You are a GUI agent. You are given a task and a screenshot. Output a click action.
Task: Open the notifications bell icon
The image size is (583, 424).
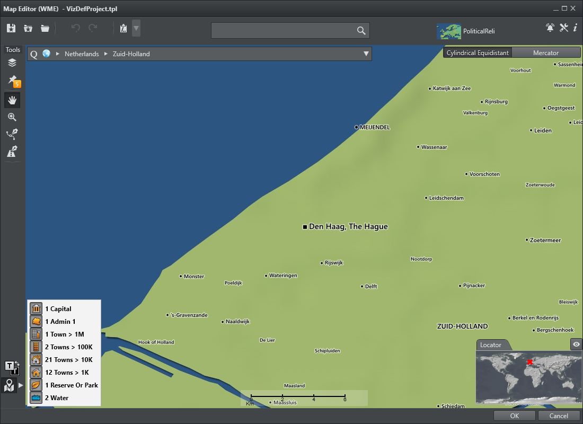click(x=550, y=28)
